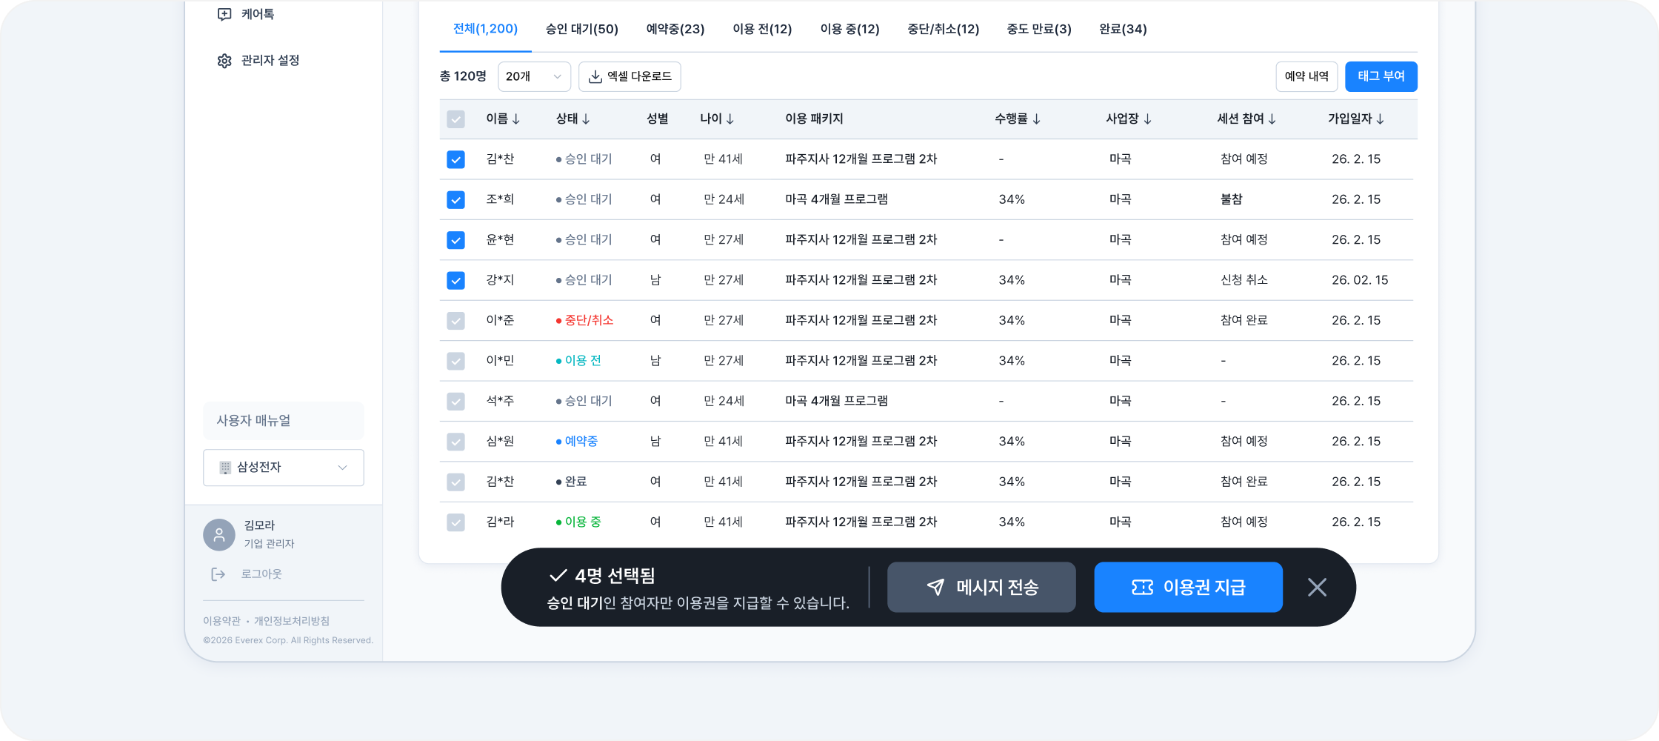
Task: Open the 사용자 매뉴얼 button
Action: pos(284,421)
